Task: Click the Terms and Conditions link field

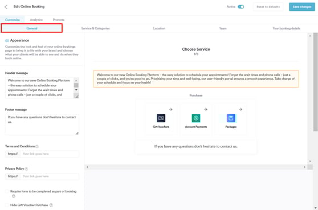Action: pos(50,154)
